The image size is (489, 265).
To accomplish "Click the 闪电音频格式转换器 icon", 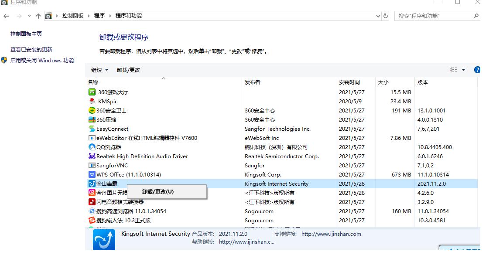I will (x=92, y=202).
